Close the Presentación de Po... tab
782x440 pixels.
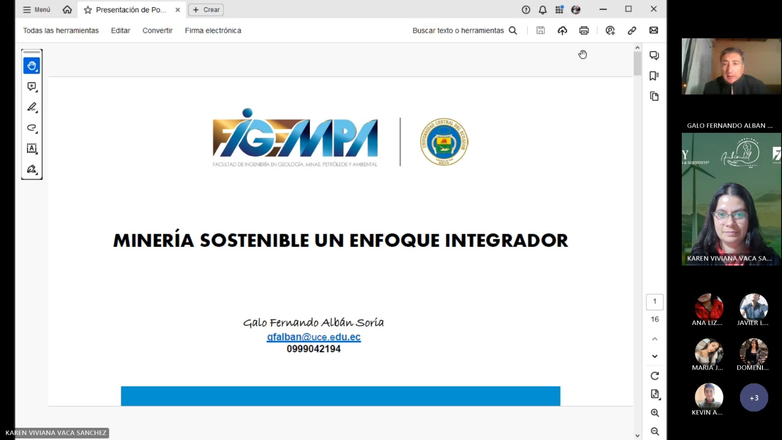(x=177, y=10)
